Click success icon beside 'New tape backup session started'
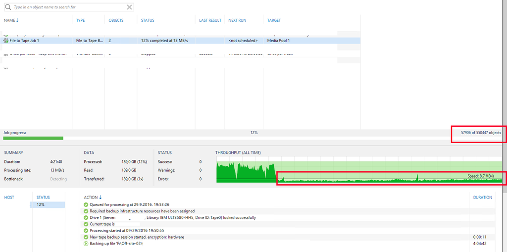The height and width of the screenshot is (252, 507). 86,237
